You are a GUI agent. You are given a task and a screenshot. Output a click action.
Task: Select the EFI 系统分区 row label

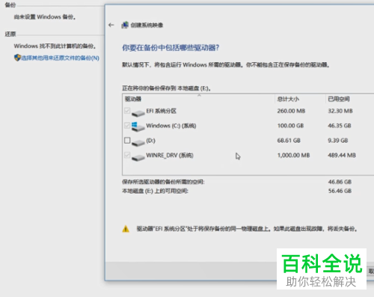click(x=162, y=111)
